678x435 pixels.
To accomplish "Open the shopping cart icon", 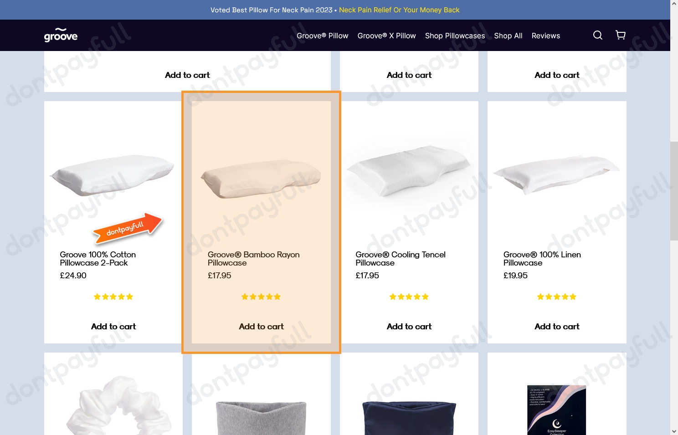I will click(x=621, y=35).
